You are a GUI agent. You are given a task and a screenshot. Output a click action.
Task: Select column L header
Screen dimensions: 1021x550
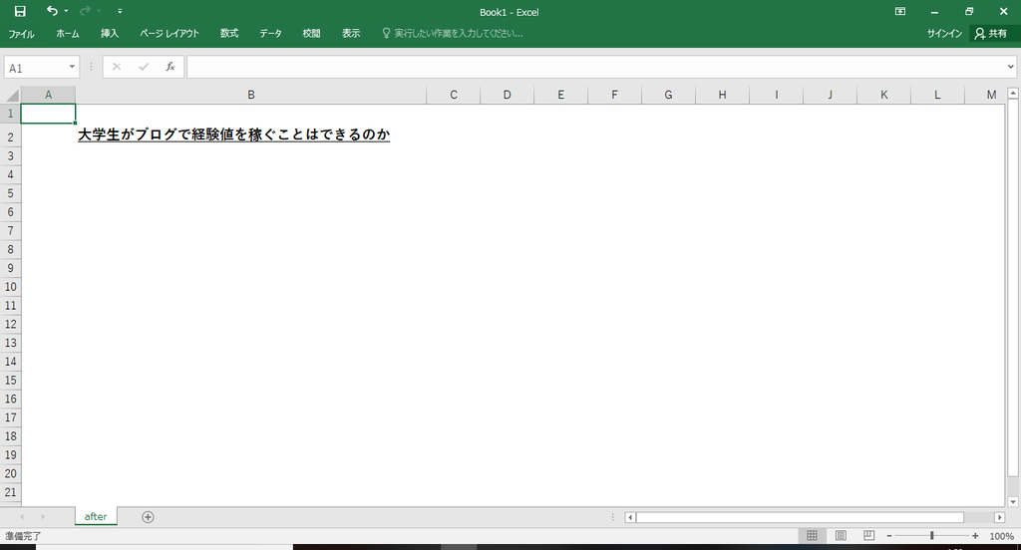click(937, 95)
